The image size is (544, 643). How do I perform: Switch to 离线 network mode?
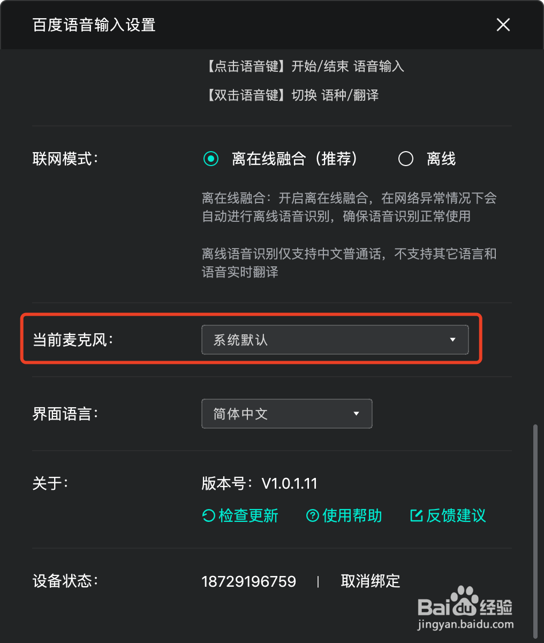(x=406, y=159)
